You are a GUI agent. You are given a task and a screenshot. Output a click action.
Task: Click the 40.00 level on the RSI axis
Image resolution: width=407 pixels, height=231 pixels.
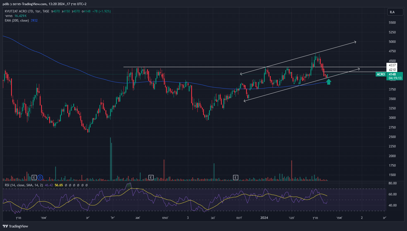point(392,205)
